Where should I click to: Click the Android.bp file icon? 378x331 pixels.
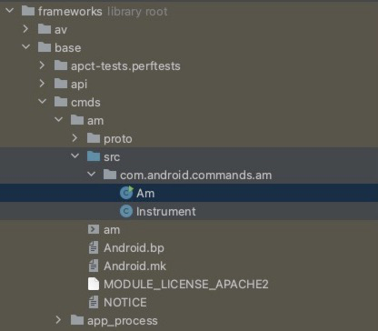(94, 248)
